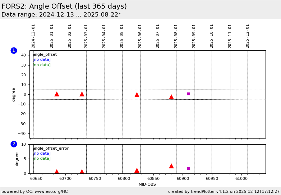This screenshot has height=195, width=281.
Task: Click the MJD-OBS axis label
Action: 147,185
